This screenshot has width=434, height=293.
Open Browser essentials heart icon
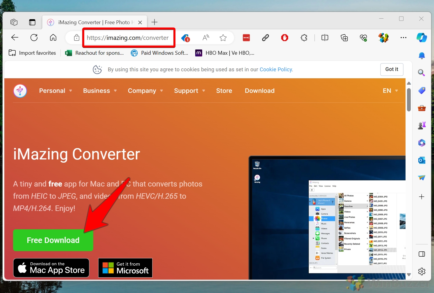363,38
